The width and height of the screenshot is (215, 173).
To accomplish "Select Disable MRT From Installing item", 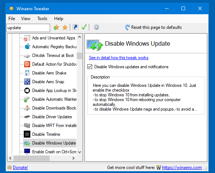I will point(54,126).
